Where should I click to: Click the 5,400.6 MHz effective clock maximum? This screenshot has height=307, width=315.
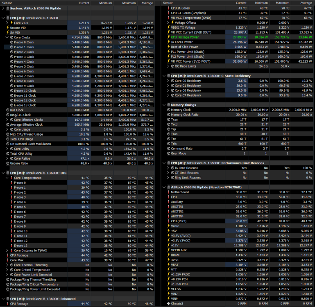pyautogui.click(x=127, y=120)
